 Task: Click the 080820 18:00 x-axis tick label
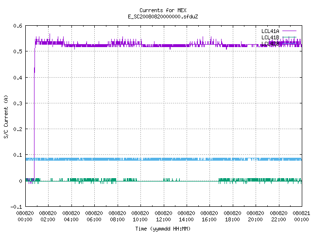[x=232, y=216]
